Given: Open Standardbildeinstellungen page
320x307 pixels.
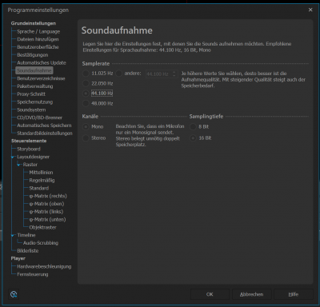Looking at the screenshot, I should click(x=45, y=134).
